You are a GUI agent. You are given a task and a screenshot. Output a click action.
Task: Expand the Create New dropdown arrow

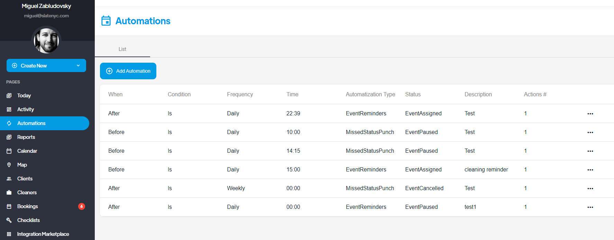pos(78,65)
